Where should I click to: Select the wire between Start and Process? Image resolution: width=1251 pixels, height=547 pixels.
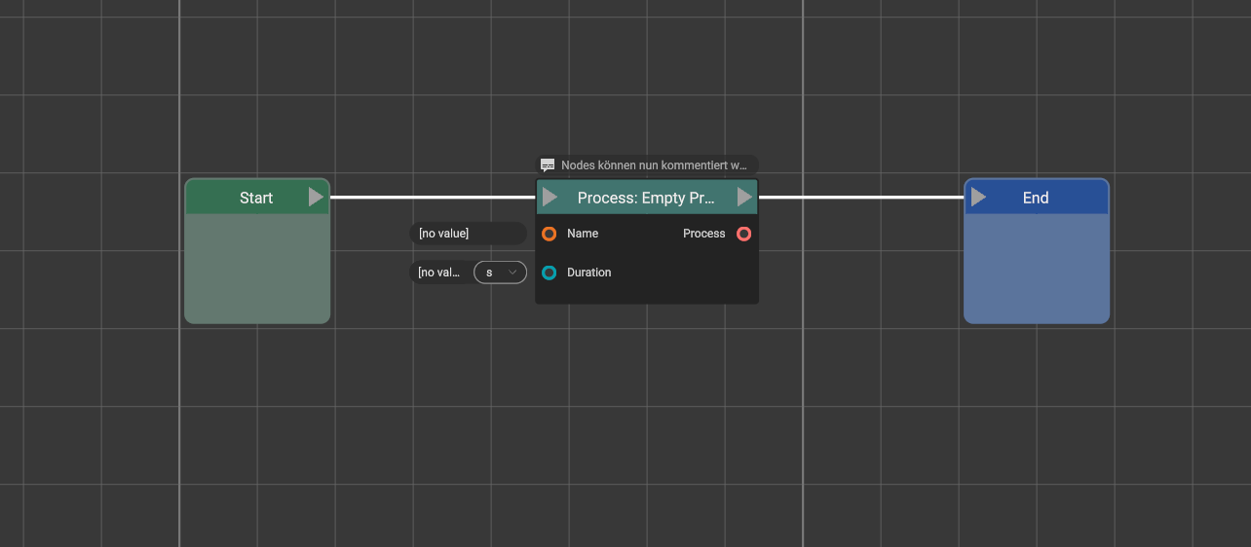(x=433, y=198)
